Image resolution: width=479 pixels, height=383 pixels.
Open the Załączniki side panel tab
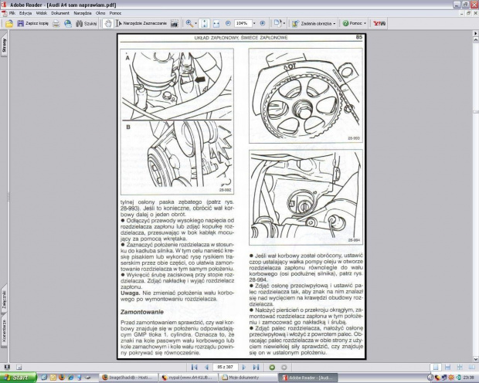coord(4,300)
